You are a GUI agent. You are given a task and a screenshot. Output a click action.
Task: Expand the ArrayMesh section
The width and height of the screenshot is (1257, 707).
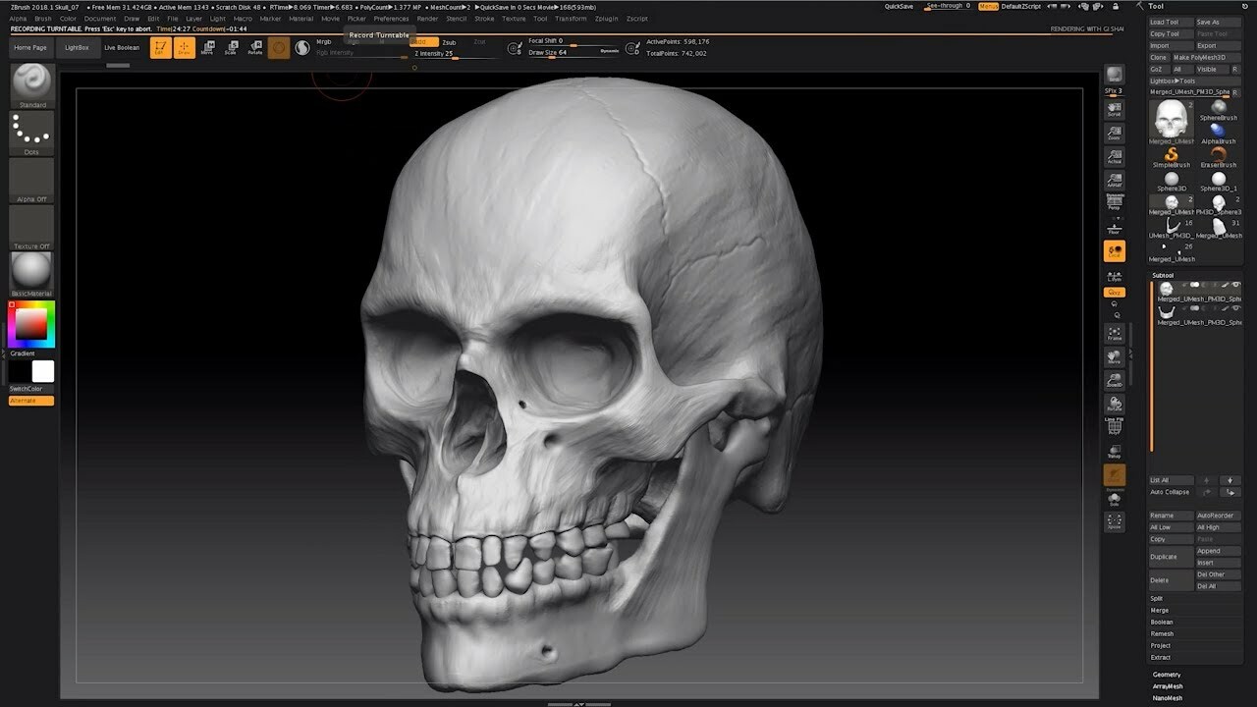1167,686
